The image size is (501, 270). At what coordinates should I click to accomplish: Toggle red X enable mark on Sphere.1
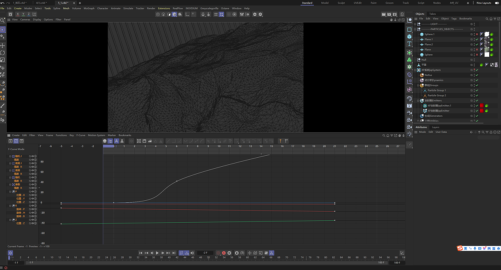477,34
